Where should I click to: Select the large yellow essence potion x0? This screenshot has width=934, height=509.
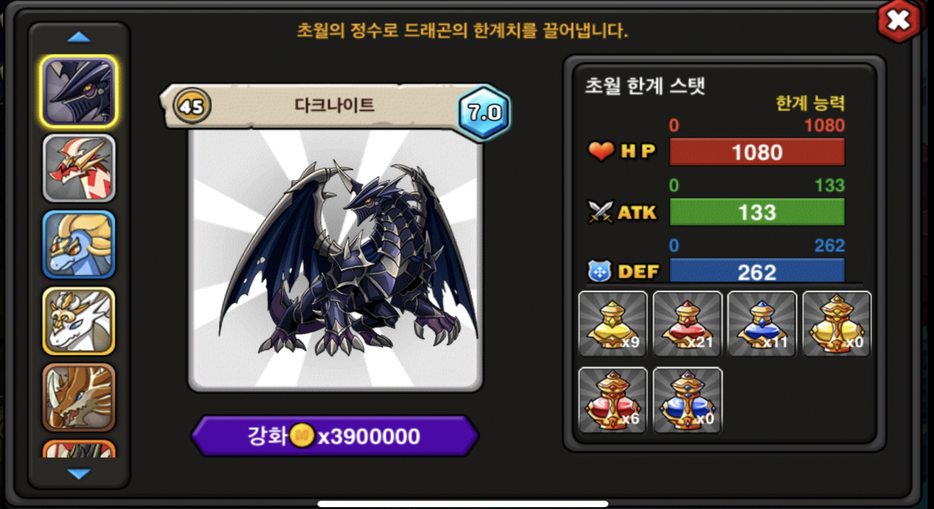(837, 324)
